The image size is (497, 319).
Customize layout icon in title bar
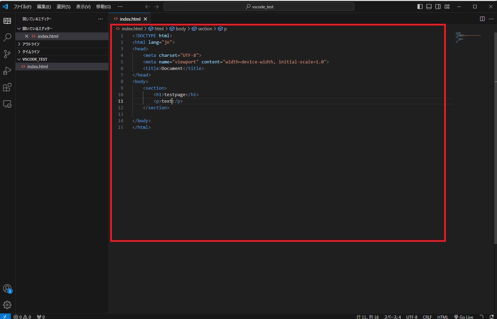(x=447, y=7)
